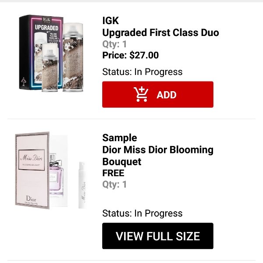Open the IGK Upgraded duo product image
This screenshot has height=263, width=263.
(51, 53)
